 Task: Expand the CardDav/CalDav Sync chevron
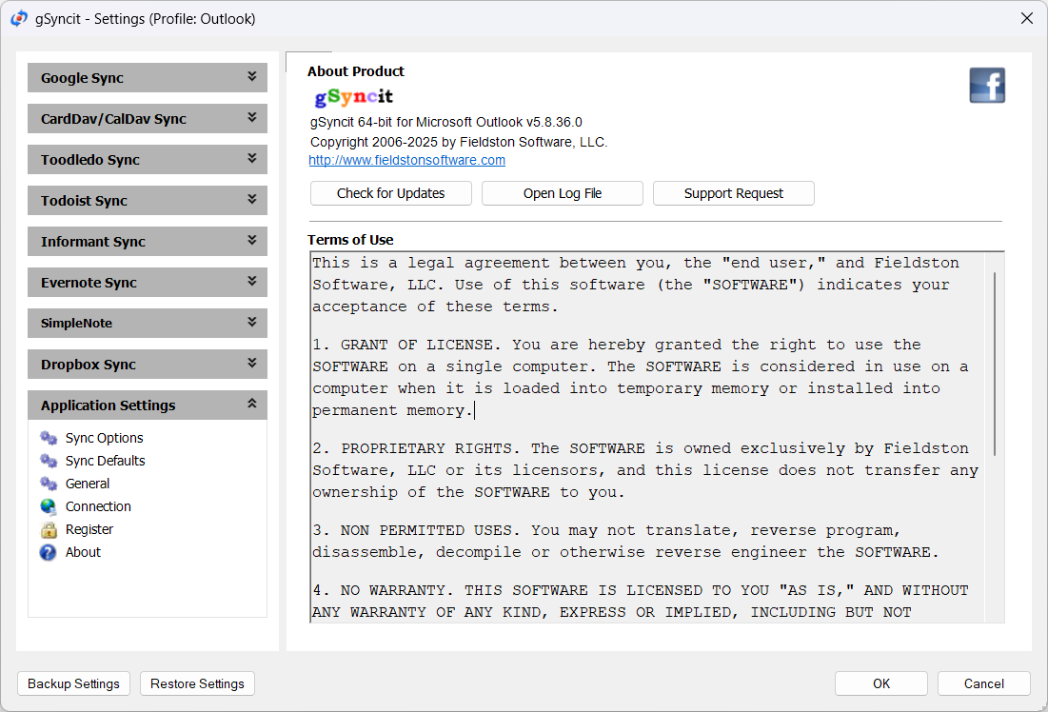(252, 118)
